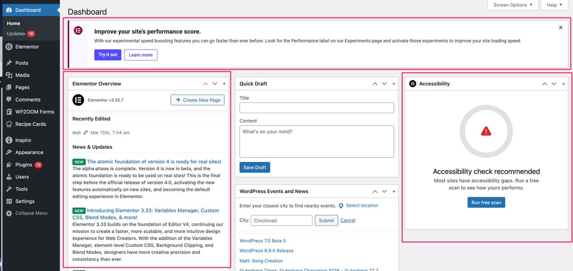This screenshot has height=271, width=573.
Task: Click the Inspiro info icon
Action: (9, 141)
